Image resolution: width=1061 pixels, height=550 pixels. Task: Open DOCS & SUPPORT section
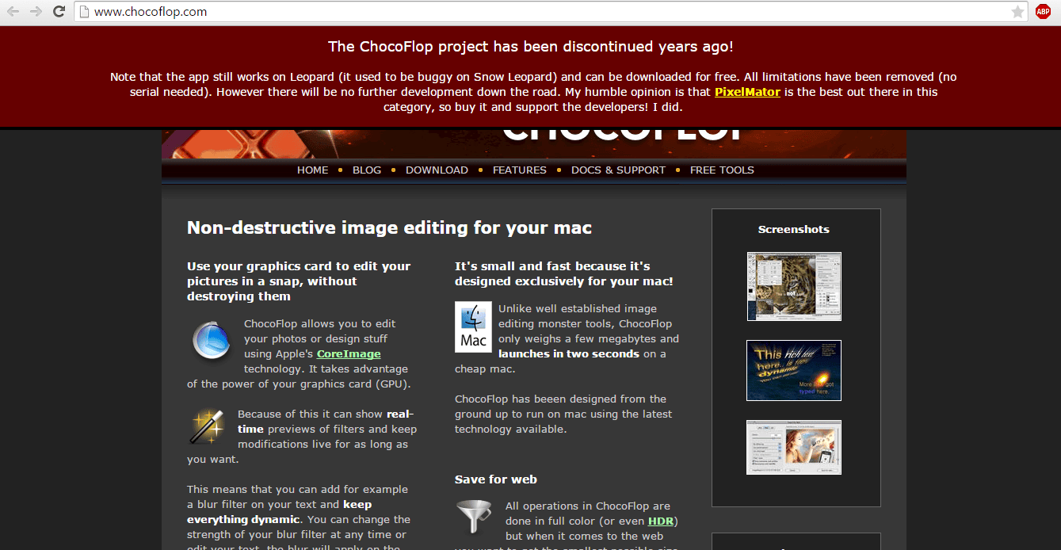tap(618, 170)
